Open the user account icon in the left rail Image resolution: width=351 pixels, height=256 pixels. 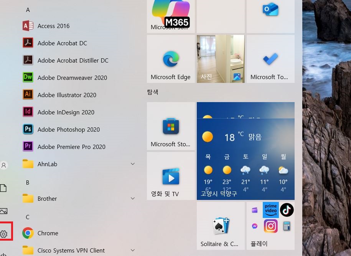coord(4,165)
